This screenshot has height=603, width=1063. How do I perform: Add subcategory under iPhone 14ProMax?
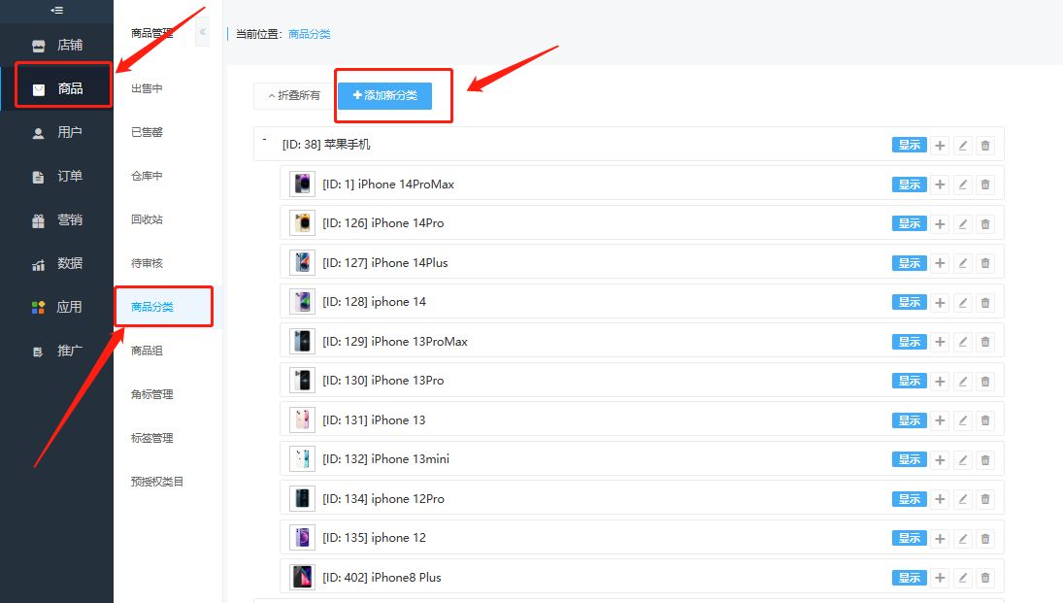pyautogui.click(x=940, y=184)
